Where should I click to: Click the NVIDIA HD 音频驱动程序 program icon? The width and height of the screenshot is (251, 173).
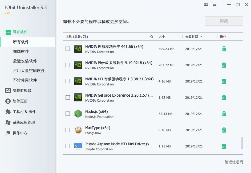78,81
